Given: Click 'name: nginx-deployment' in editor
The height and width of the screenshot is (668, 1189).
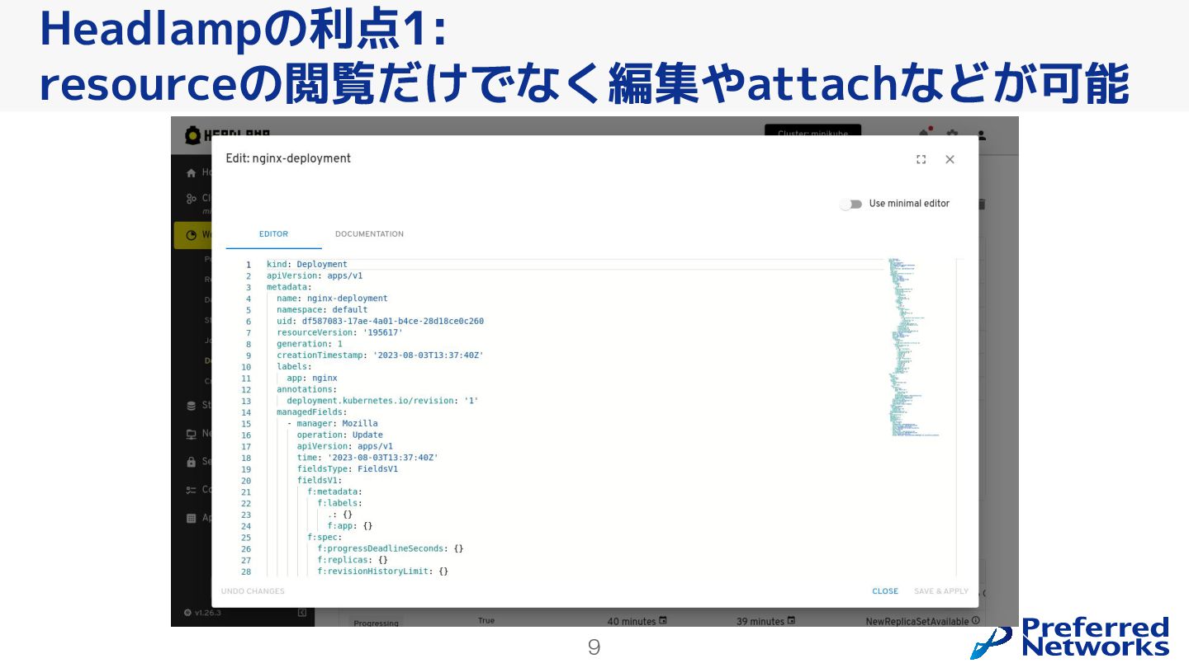Looking at the screenshot, I should click(332, 299).
